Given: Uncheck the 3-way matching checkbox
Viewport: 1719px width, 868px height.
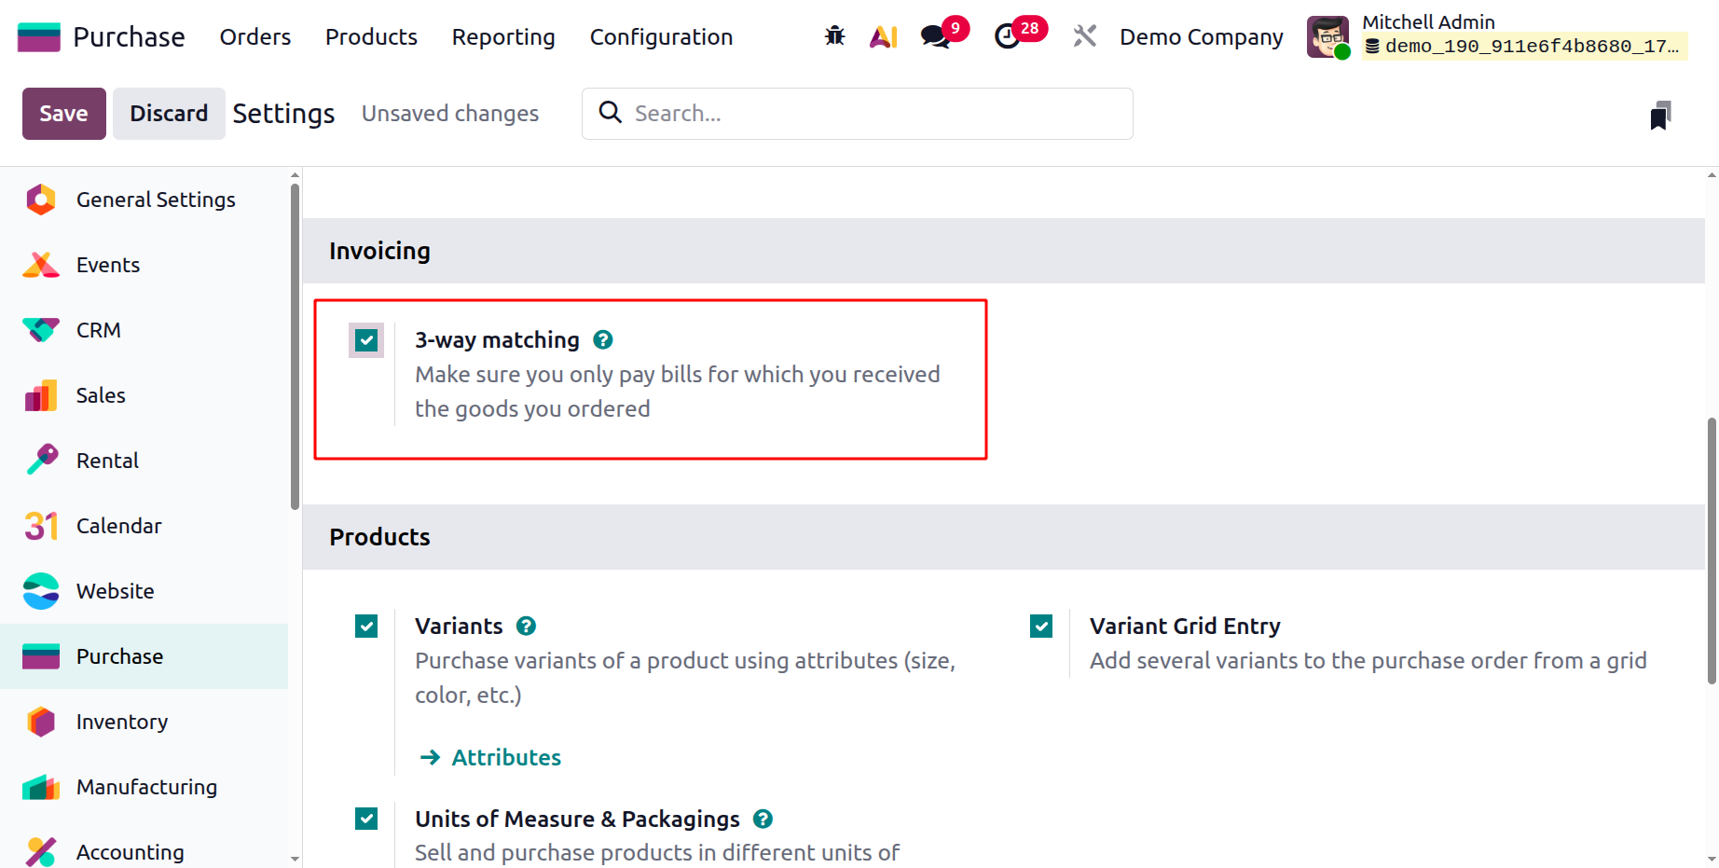Looking at the screenshot, I should [x=366, y=340].
